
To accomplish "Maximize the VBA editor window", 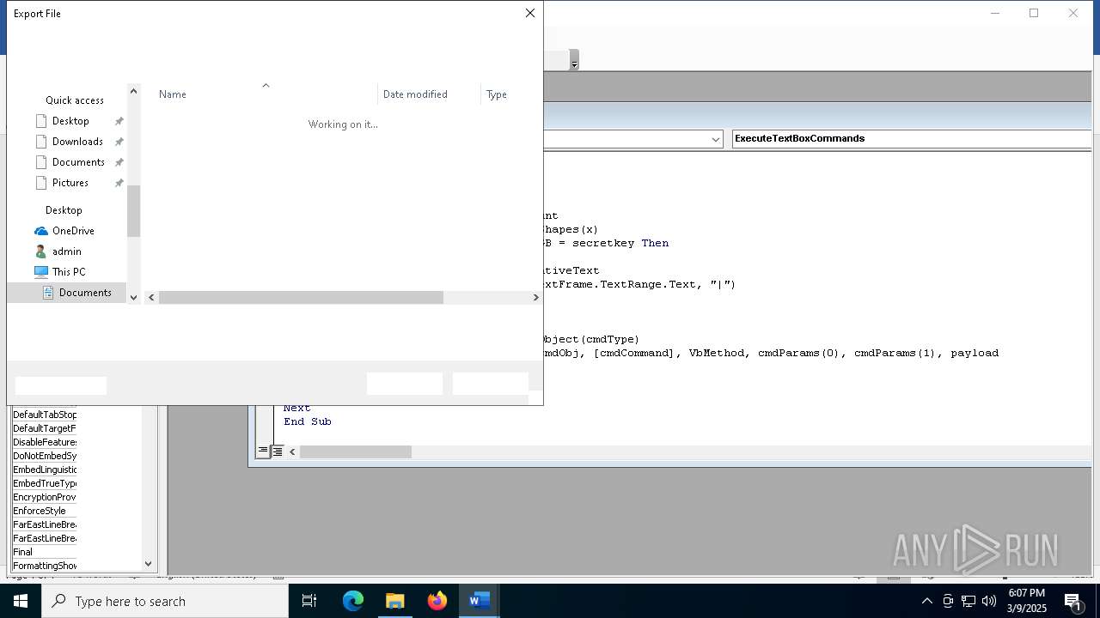I will click(x=1034, y=13).
